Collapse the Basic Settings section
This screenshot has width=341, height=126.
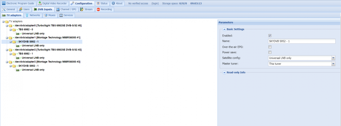click(x=224, y=29)
